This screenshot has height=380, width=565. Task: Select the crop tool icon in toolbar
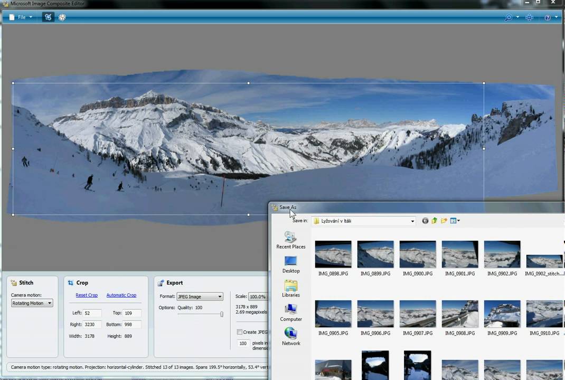pyautogui.click(x=48, y=17)
